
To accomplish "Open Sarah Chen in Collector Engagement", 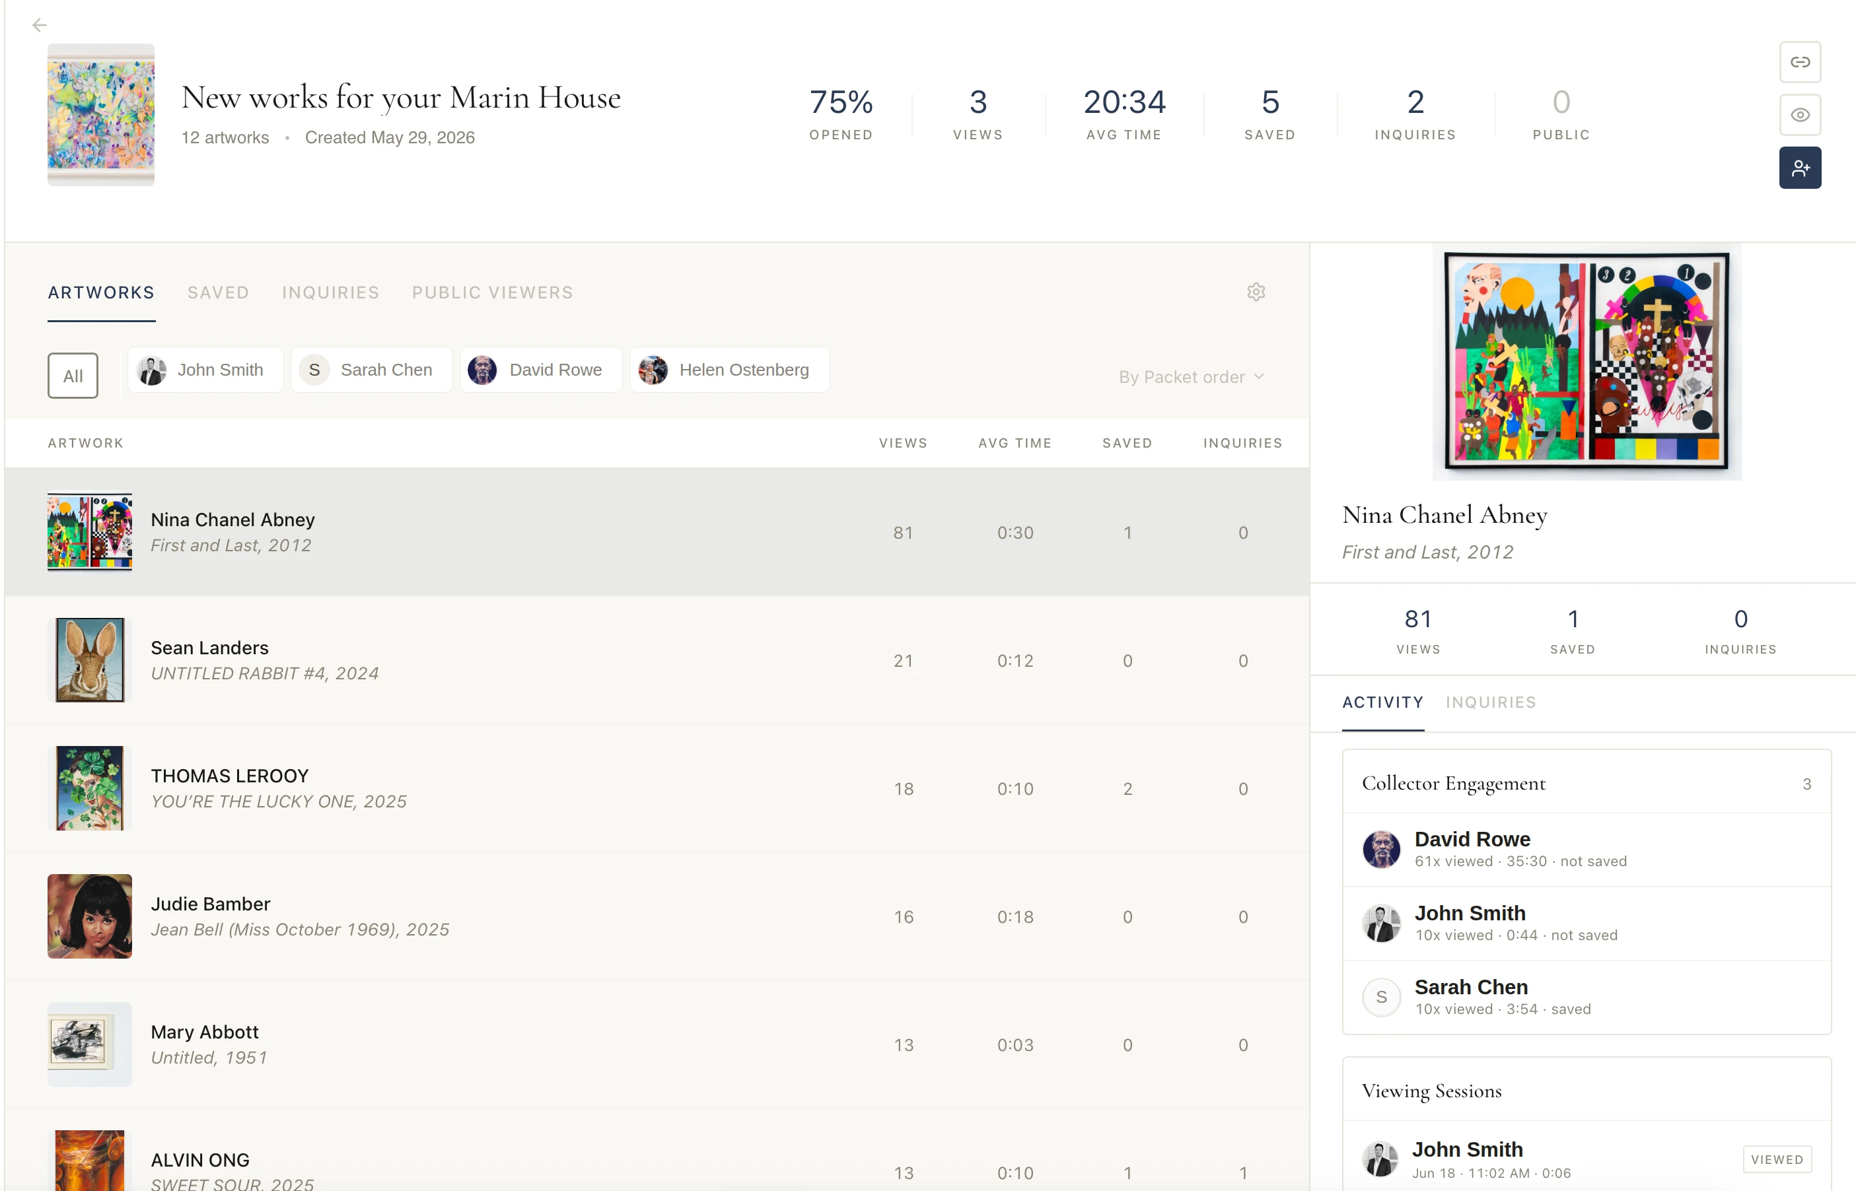I will pyautogui.click(x=1586, y=998).
